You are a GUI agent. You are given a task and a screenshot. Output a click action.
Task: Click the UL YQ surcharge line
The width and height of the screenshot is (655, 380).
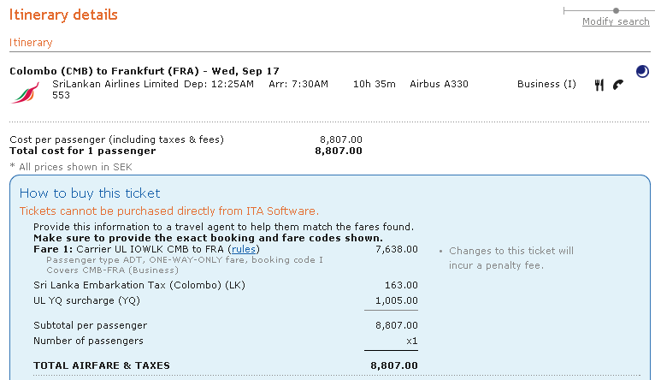tap(86, 300)
